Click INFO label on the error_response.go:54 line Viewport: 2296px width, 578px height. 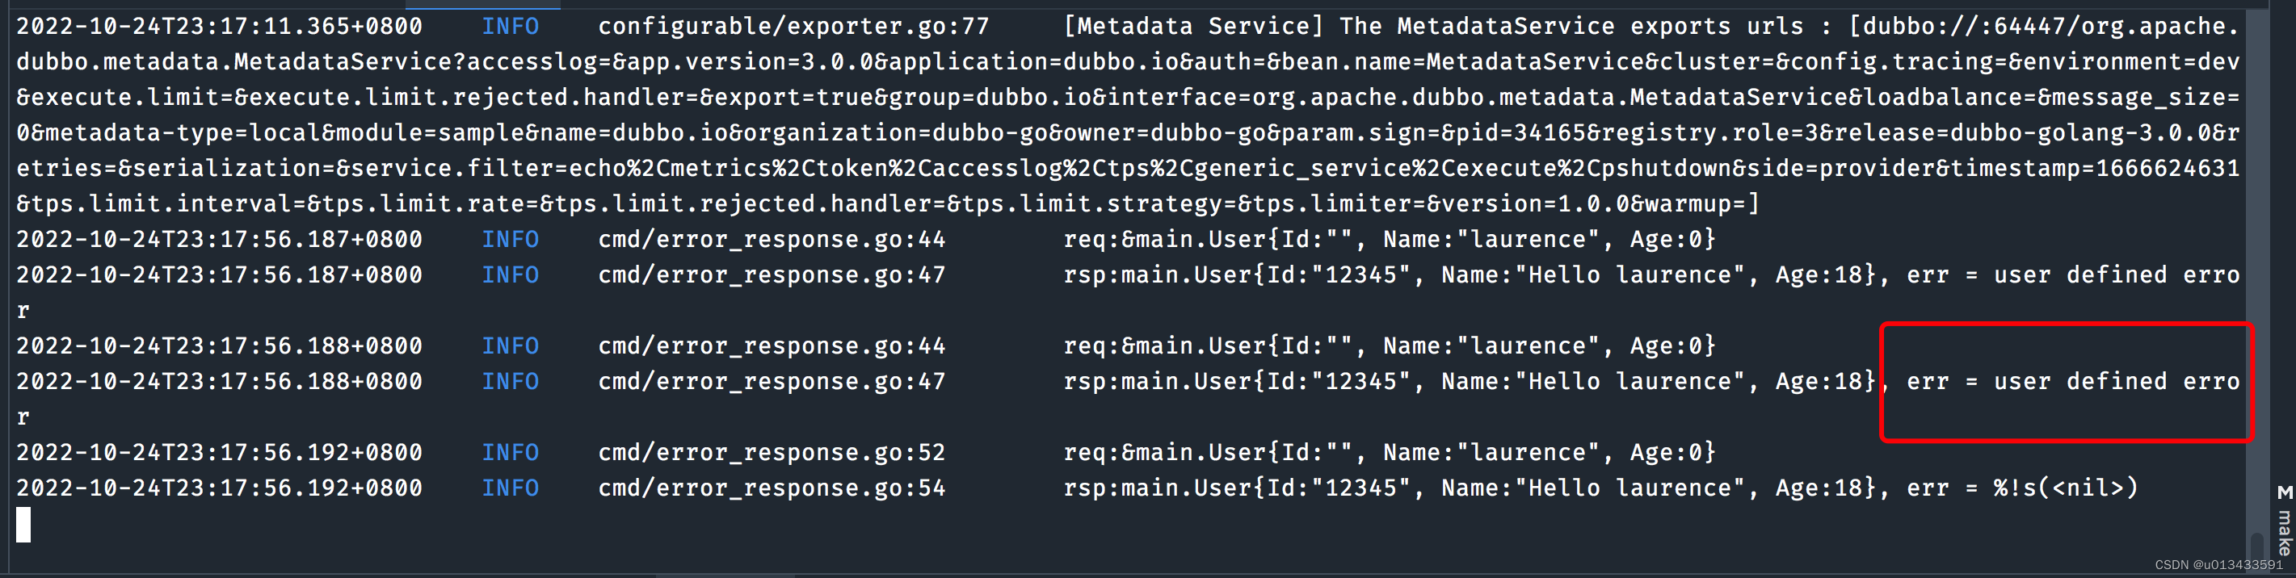[510, 489]
